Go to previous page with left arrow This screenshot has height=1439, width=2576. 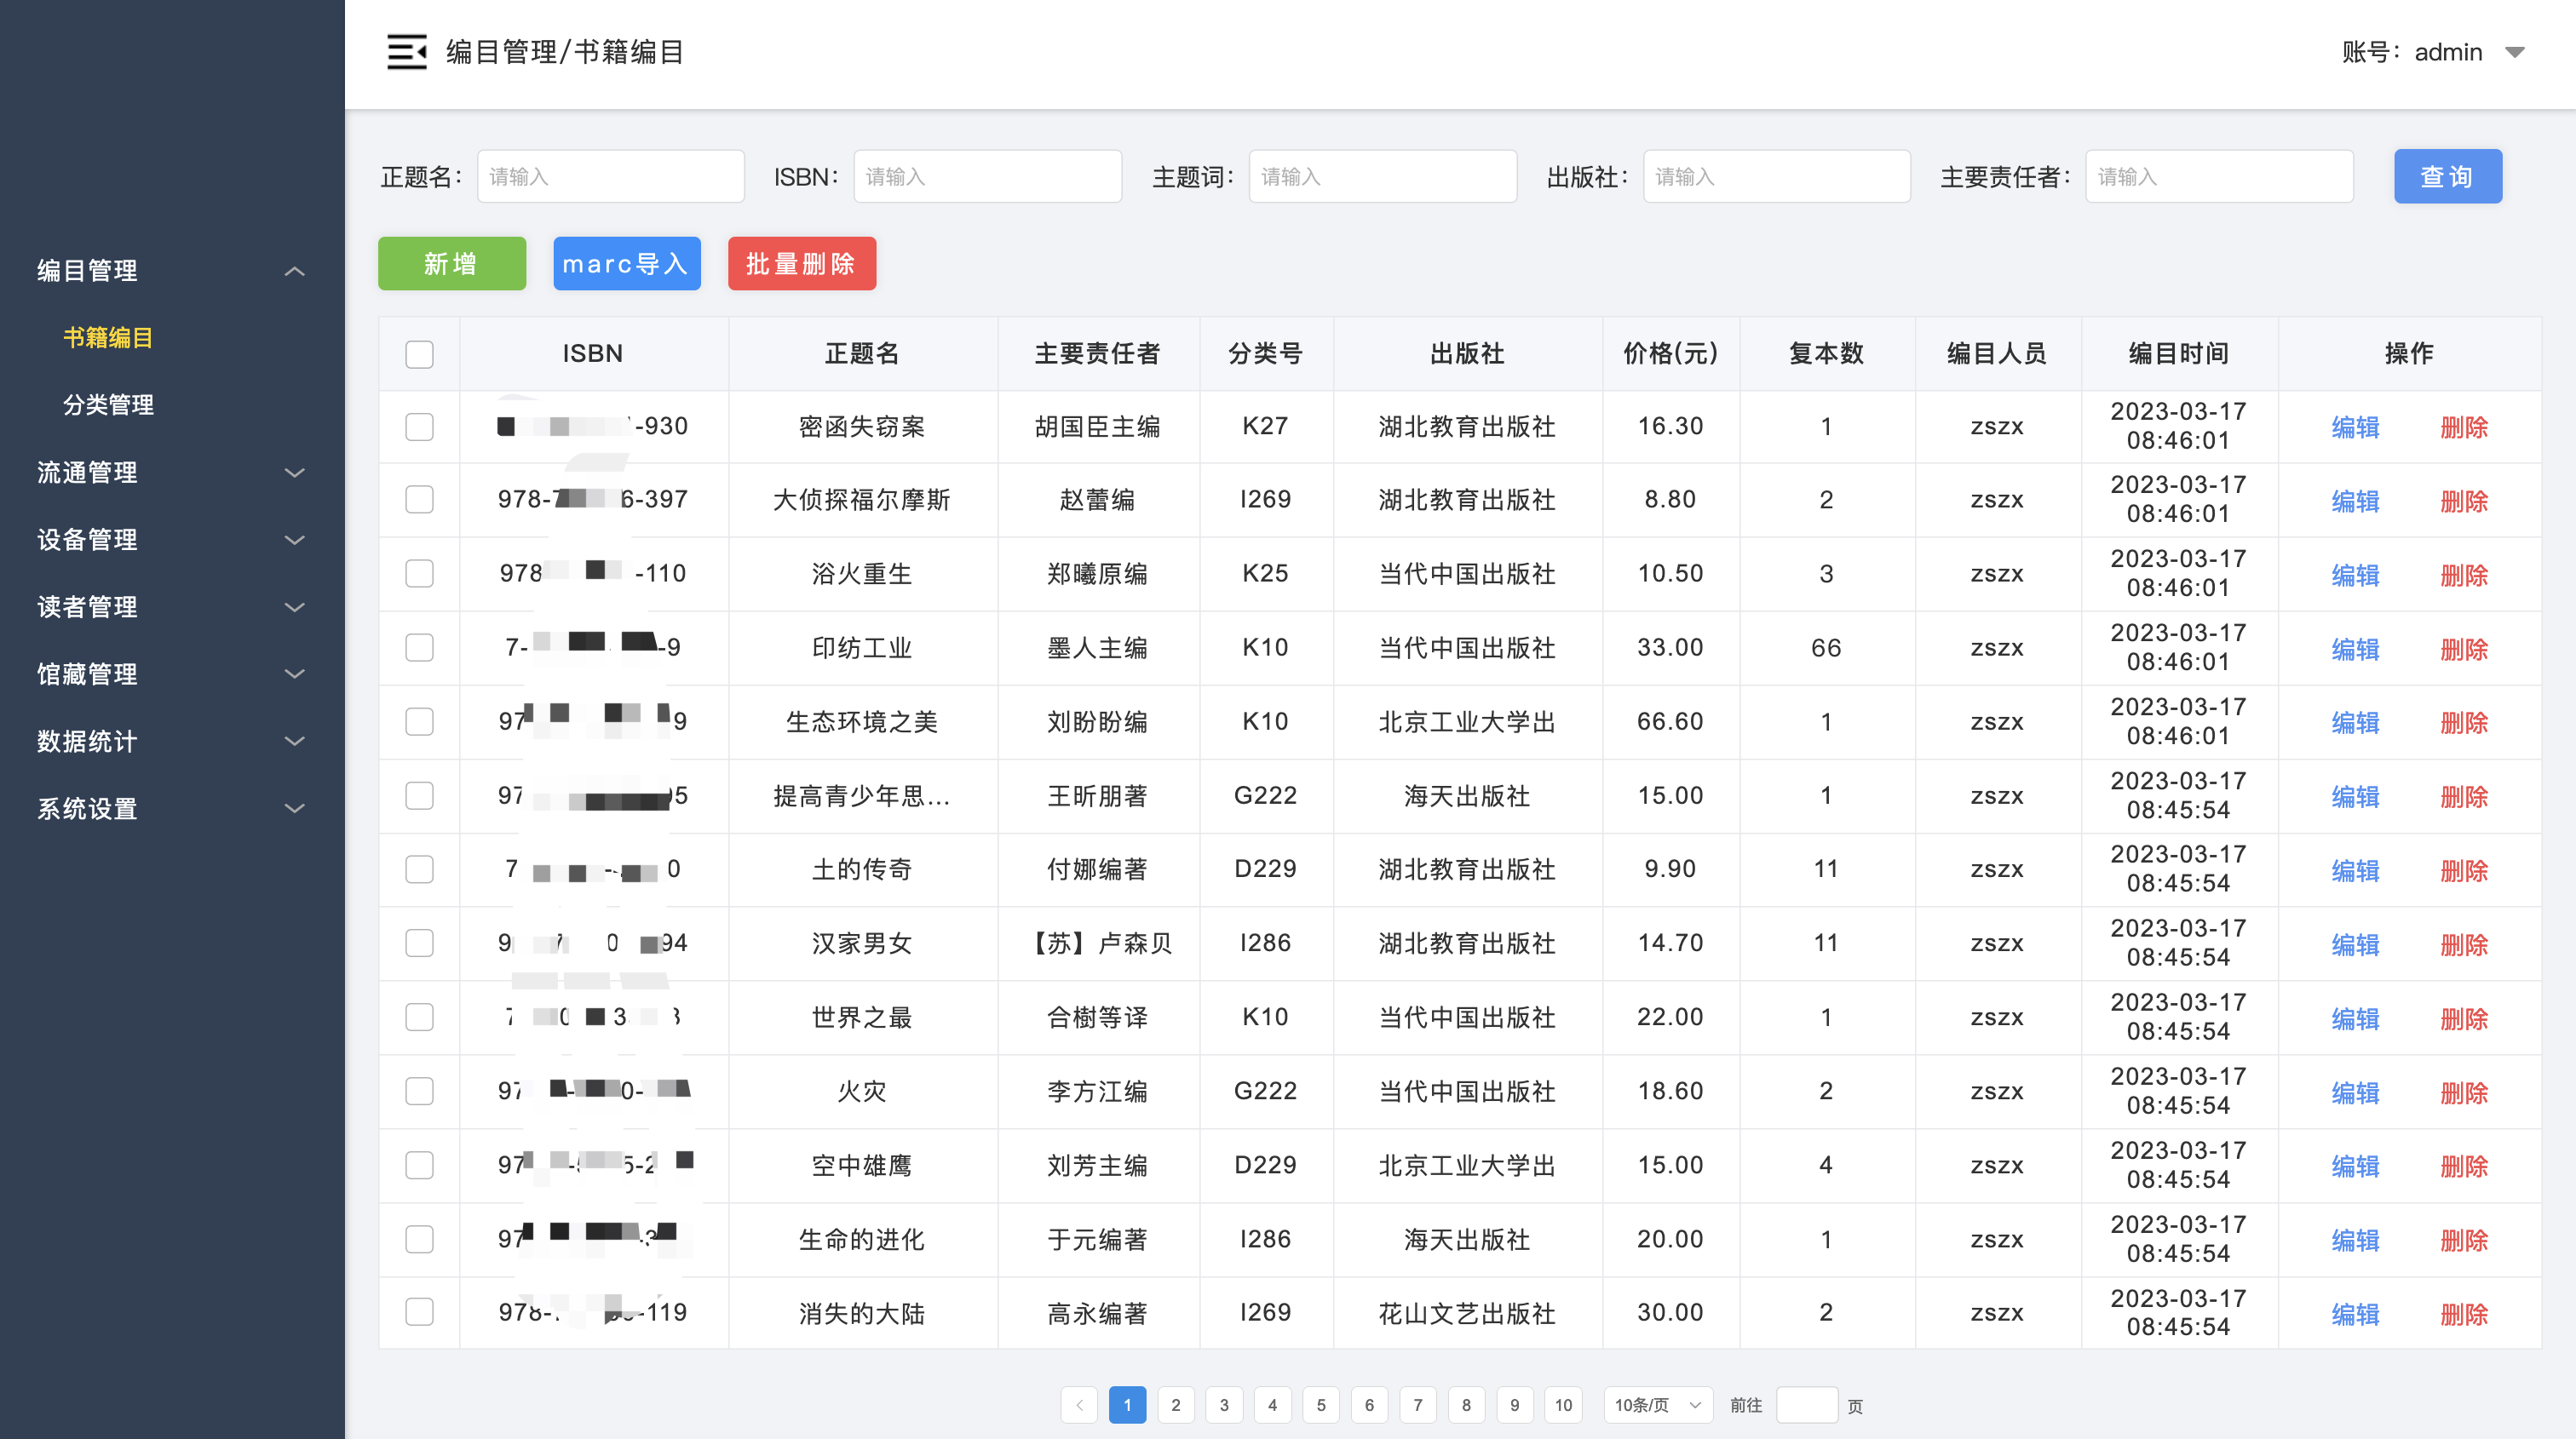(x=1079, y=1405)
